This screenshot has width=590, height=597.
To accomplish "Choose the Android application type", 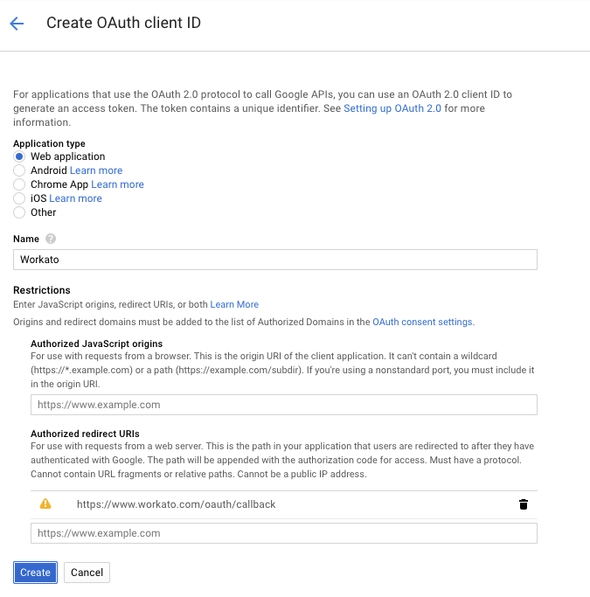I will point(19,170).
